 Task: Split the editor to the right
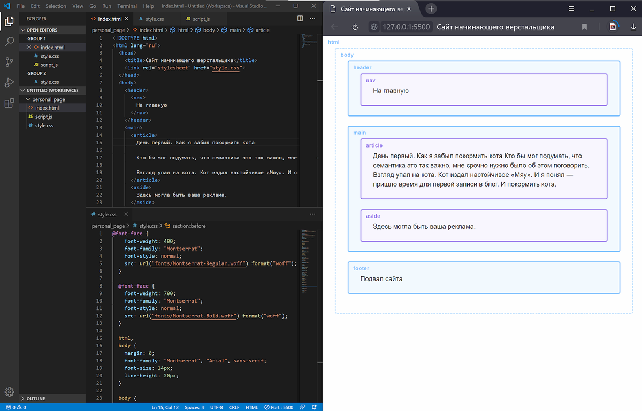click(x=300, y=19)
